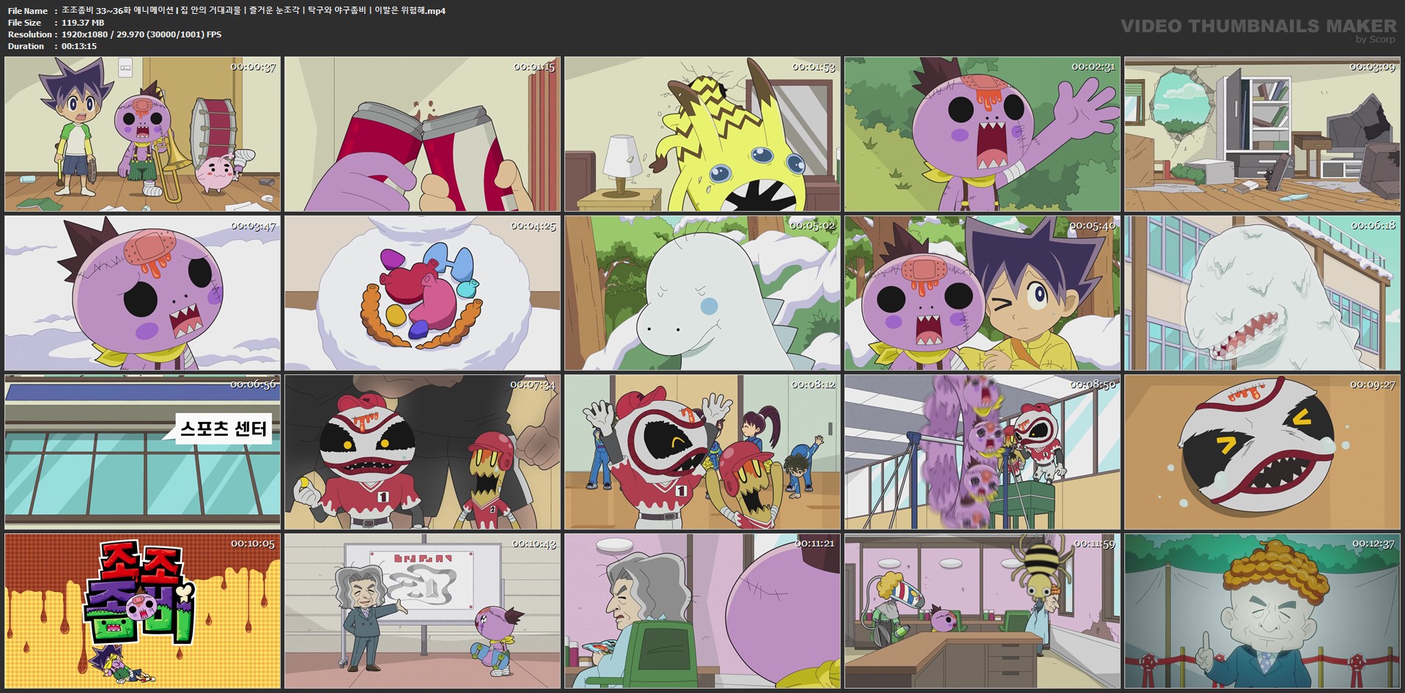Click the duration value 00:13:15

(79, 46)
